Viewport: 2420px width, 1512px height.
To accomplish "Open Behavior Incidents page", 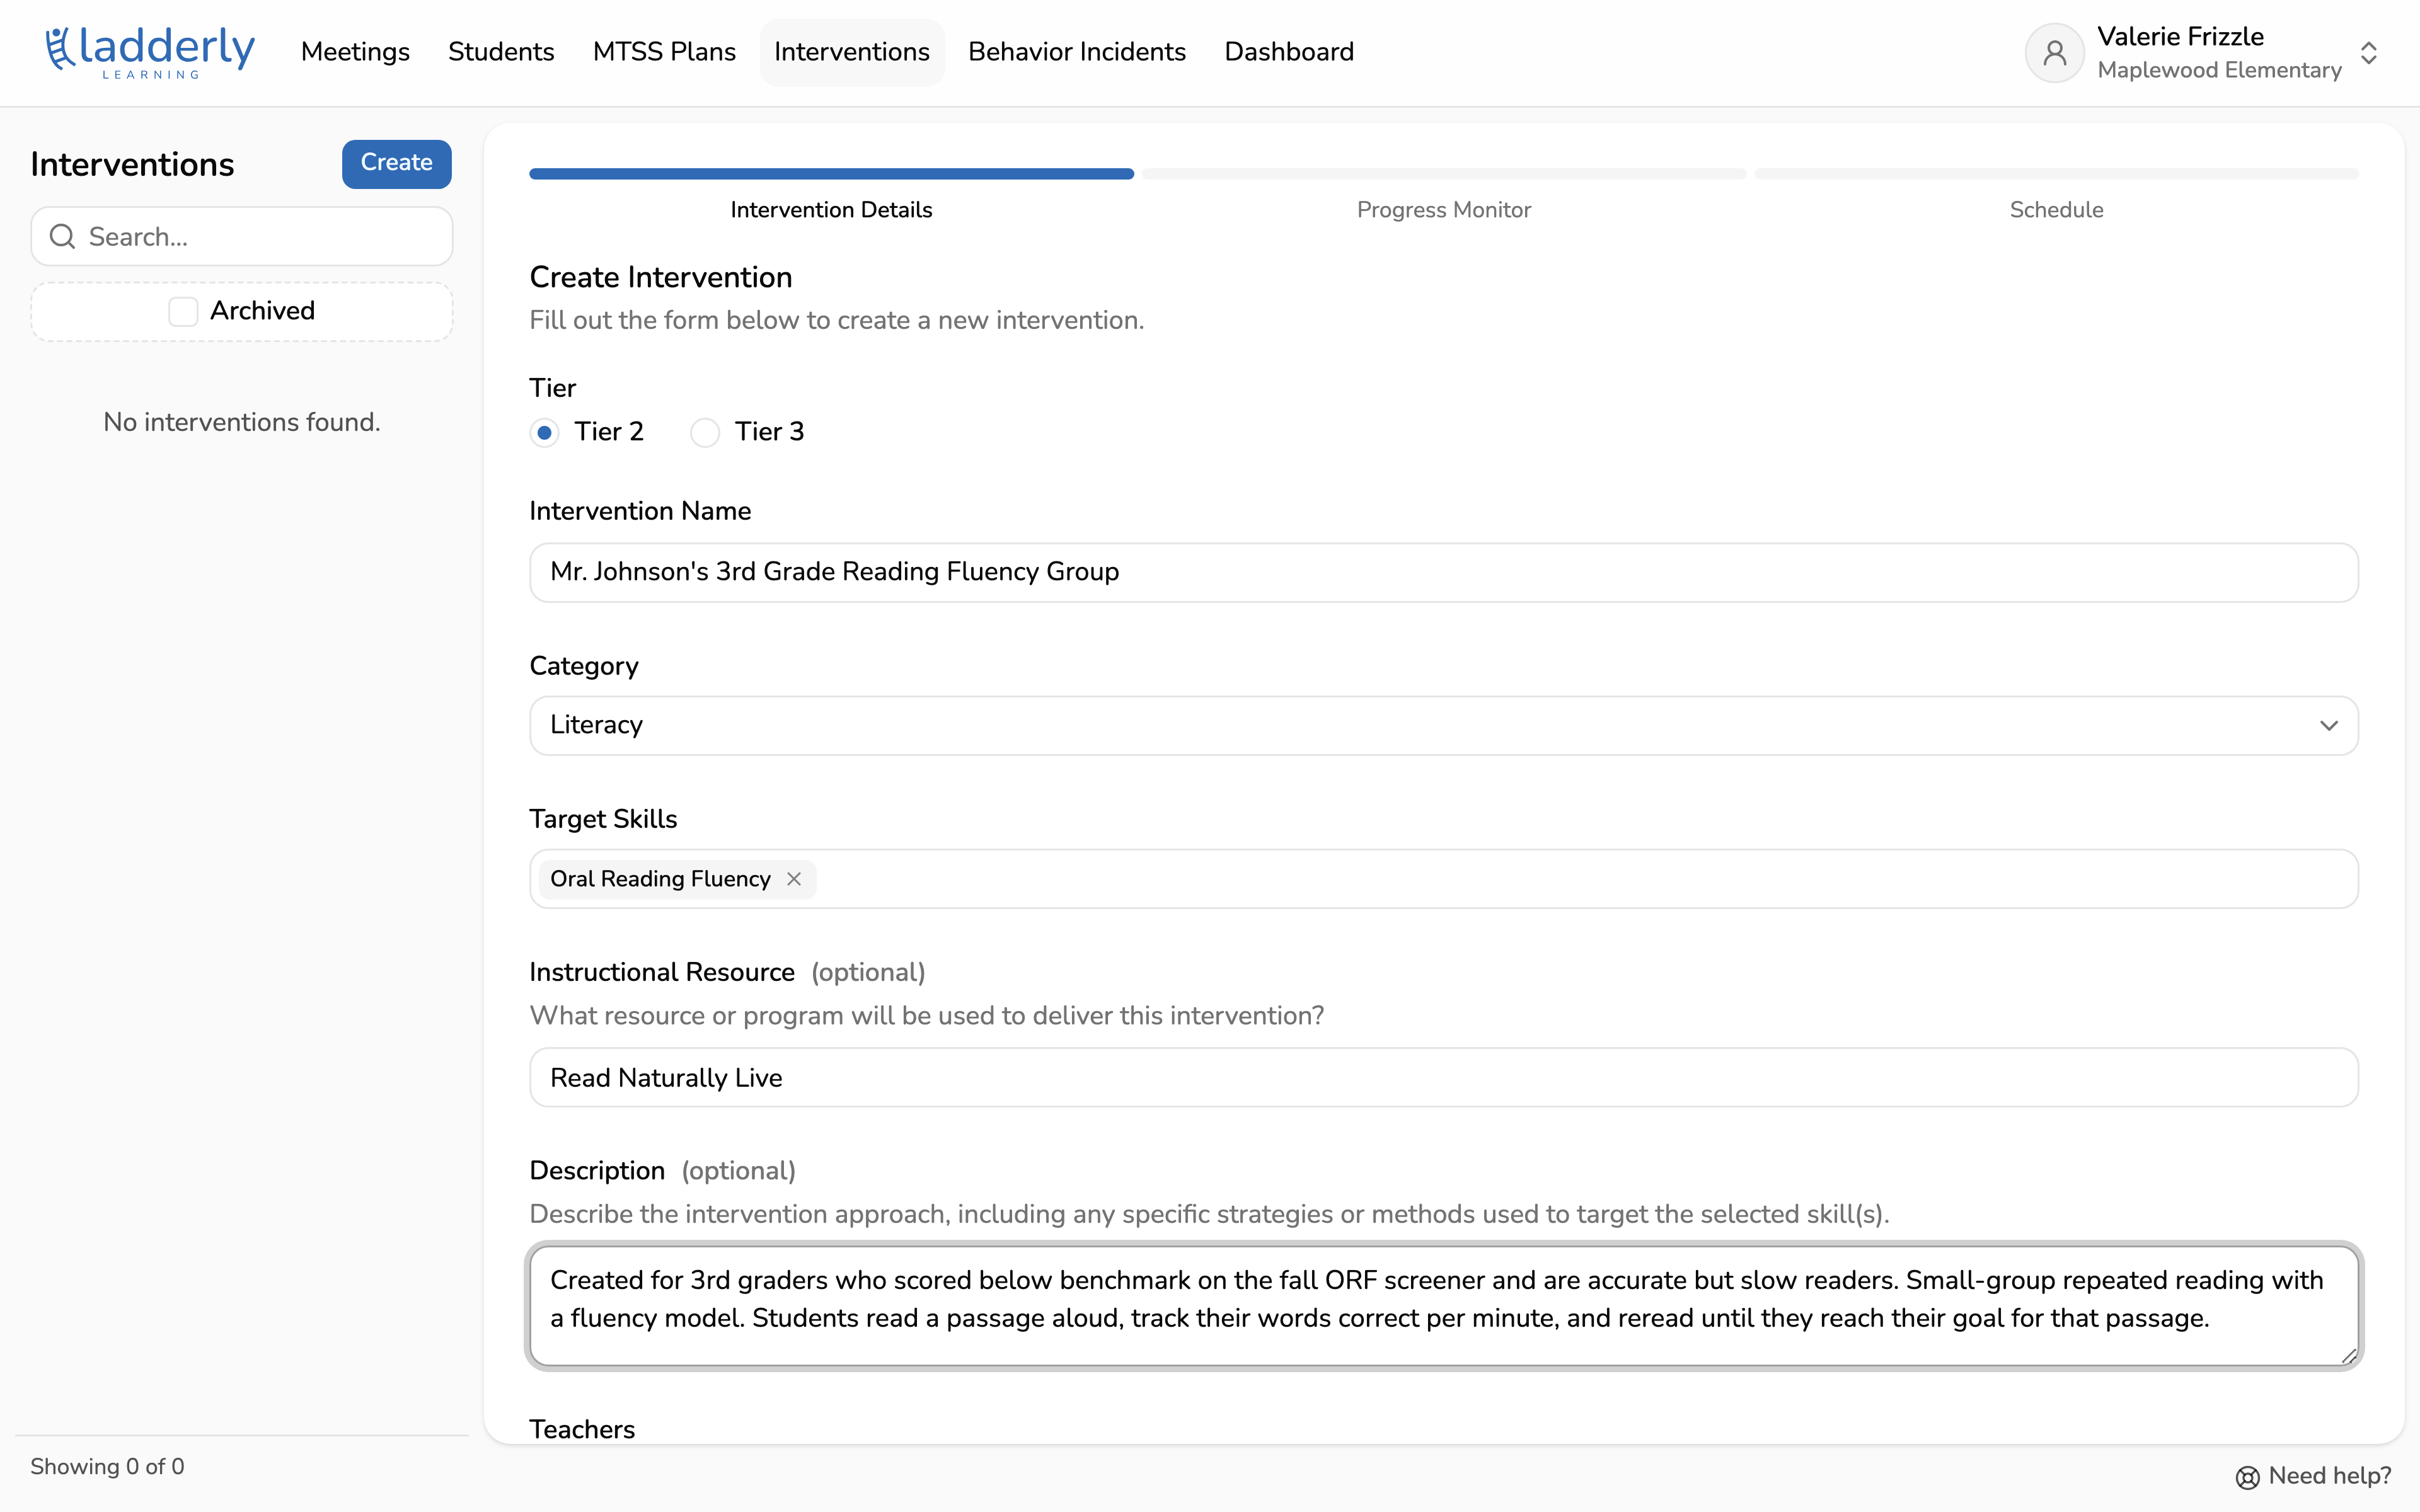I will [x=1077, y=52].
